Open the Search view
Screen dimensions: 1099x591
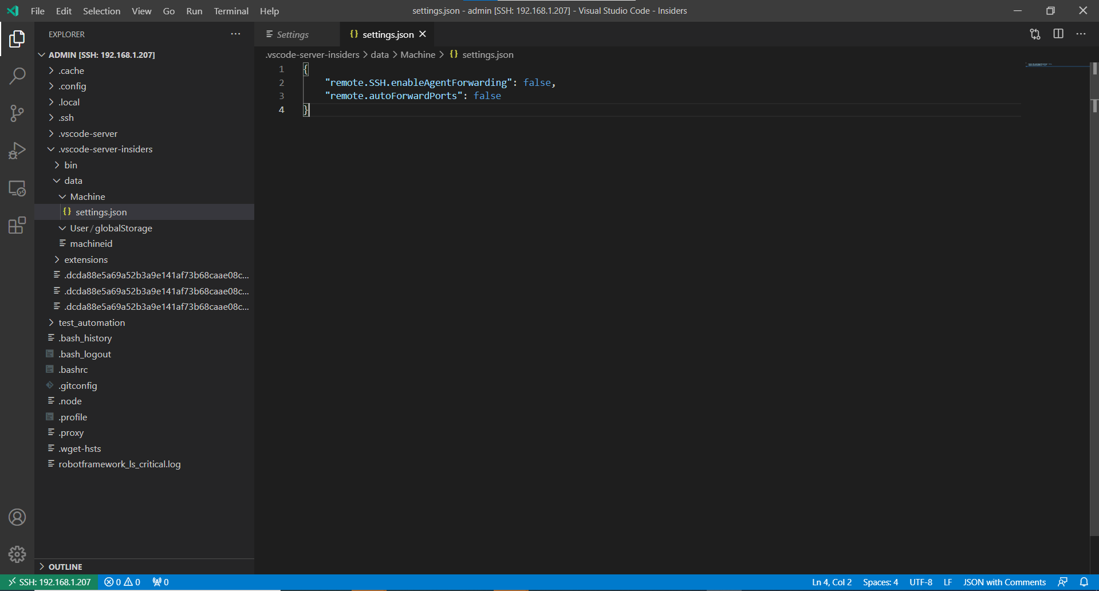[x=18, y=76]
